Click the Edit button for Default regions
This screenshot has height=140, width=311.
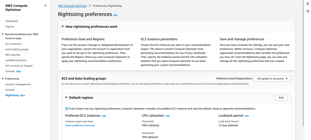(x=281, y=98)
